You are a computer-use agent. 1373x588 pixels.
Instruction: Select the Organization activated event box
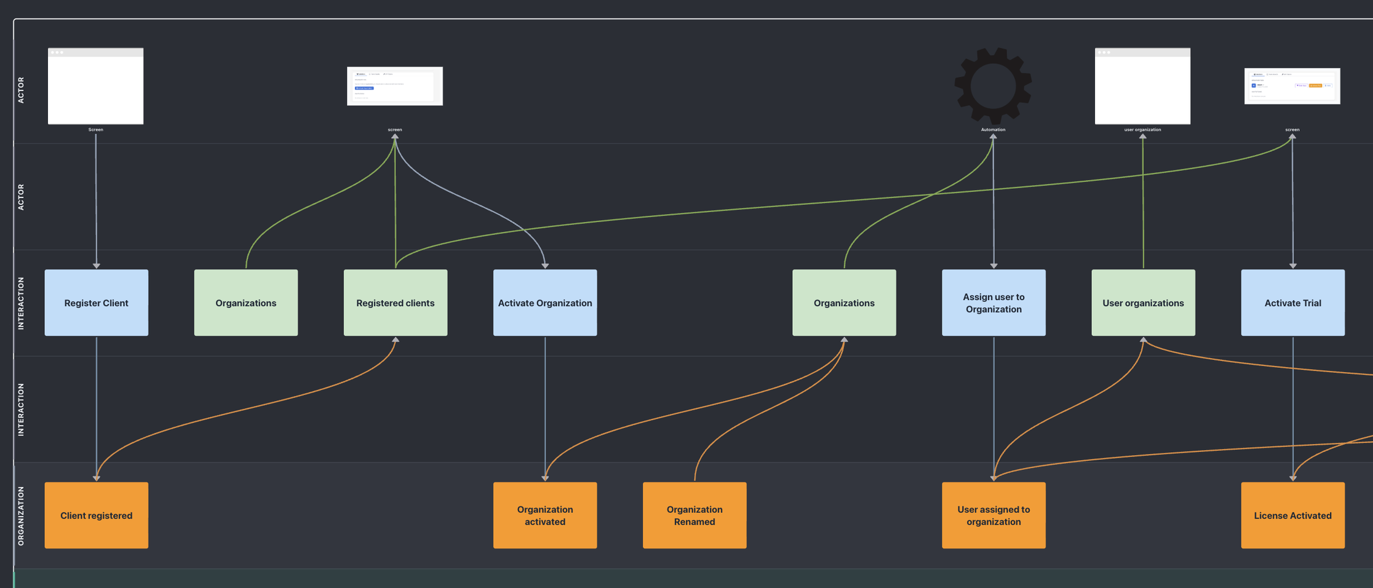(x=545, y=515)
